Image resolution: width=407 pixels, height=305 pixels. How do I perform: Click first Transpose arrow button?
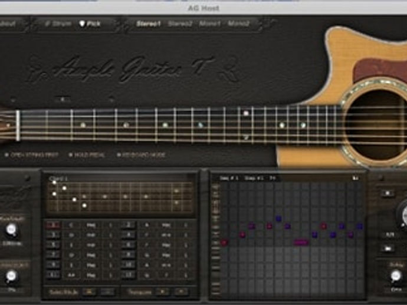[x=162, y=292]
